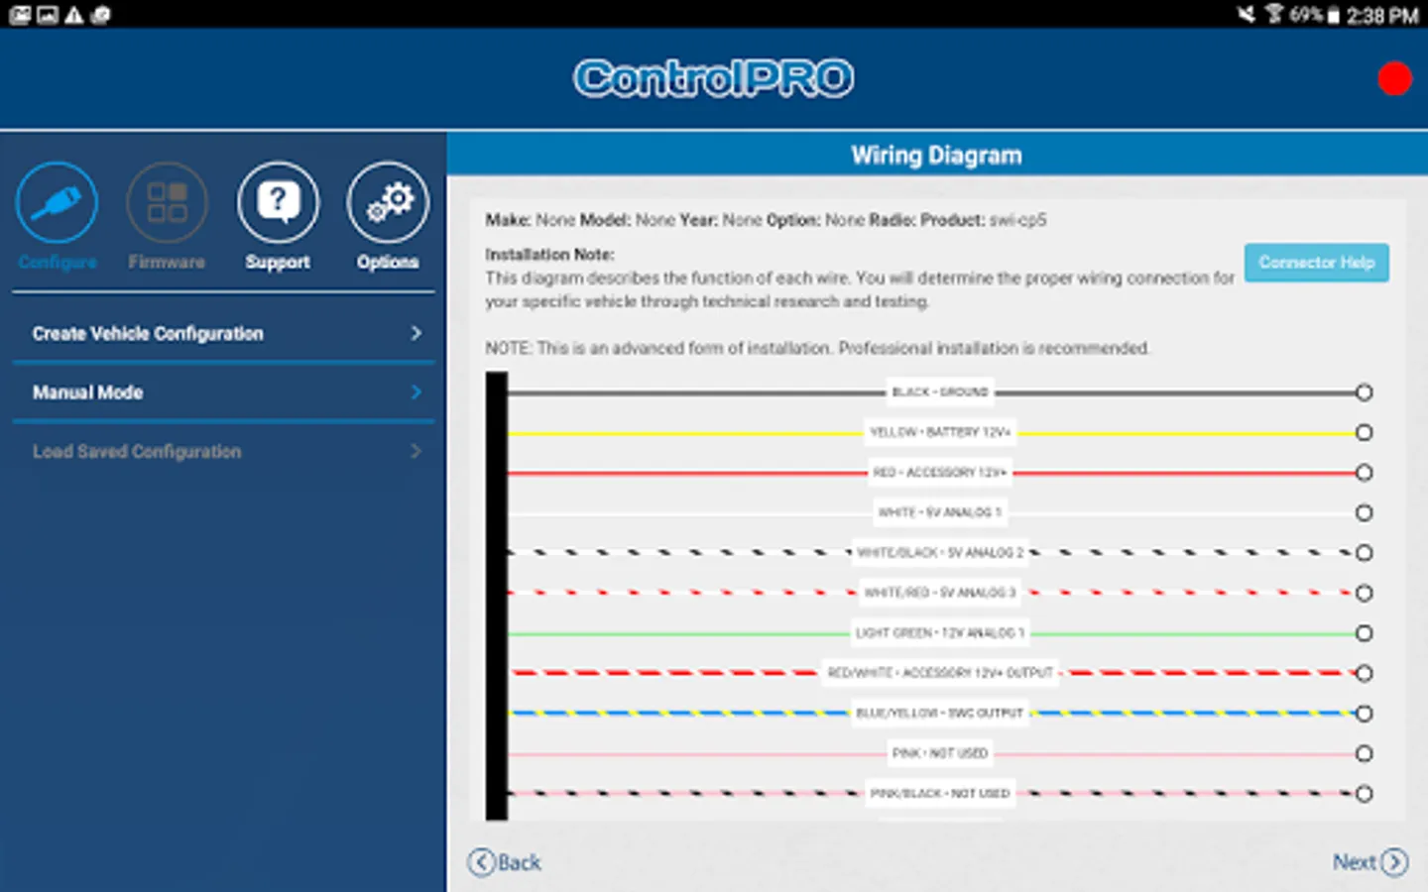
Task: Select the Configure label
Action: (58, 262)
